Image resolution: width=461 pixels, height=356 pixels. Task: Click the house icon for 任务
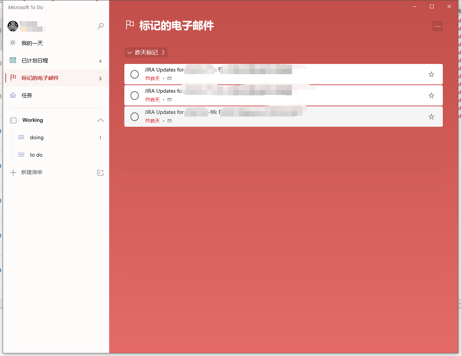coord(13,95)
